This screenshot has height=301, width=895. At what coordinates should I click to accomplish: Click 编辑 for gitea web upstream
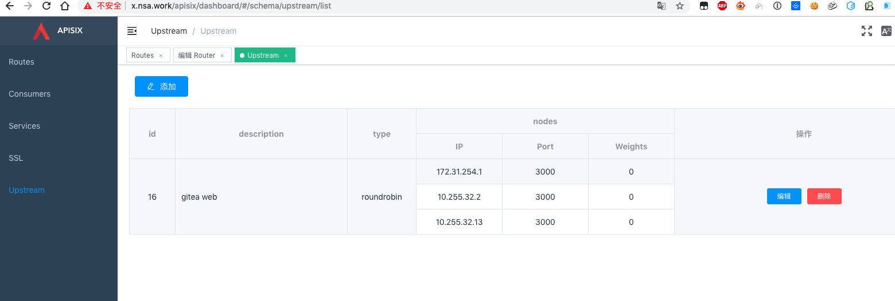point(784,196)
